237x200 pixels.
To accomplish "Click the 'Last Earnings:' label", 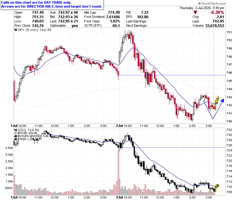I will point(136,21).
